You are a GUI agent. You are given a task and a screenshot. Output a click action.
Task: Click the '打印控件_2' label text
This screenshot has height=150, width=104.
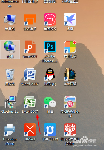tap(30, 2)
